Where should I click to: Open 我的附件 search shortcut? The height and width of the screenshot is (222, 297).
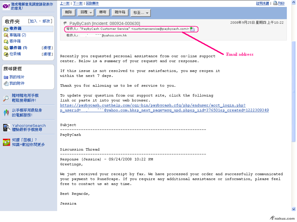pyautogui.click(x=17, y=83)
